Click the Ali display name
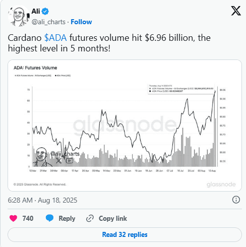The height and width of the screenshot is (247, 246). point(36,11)
